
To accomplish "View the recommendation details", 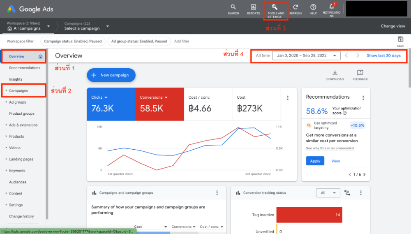I will coord(336,161).
